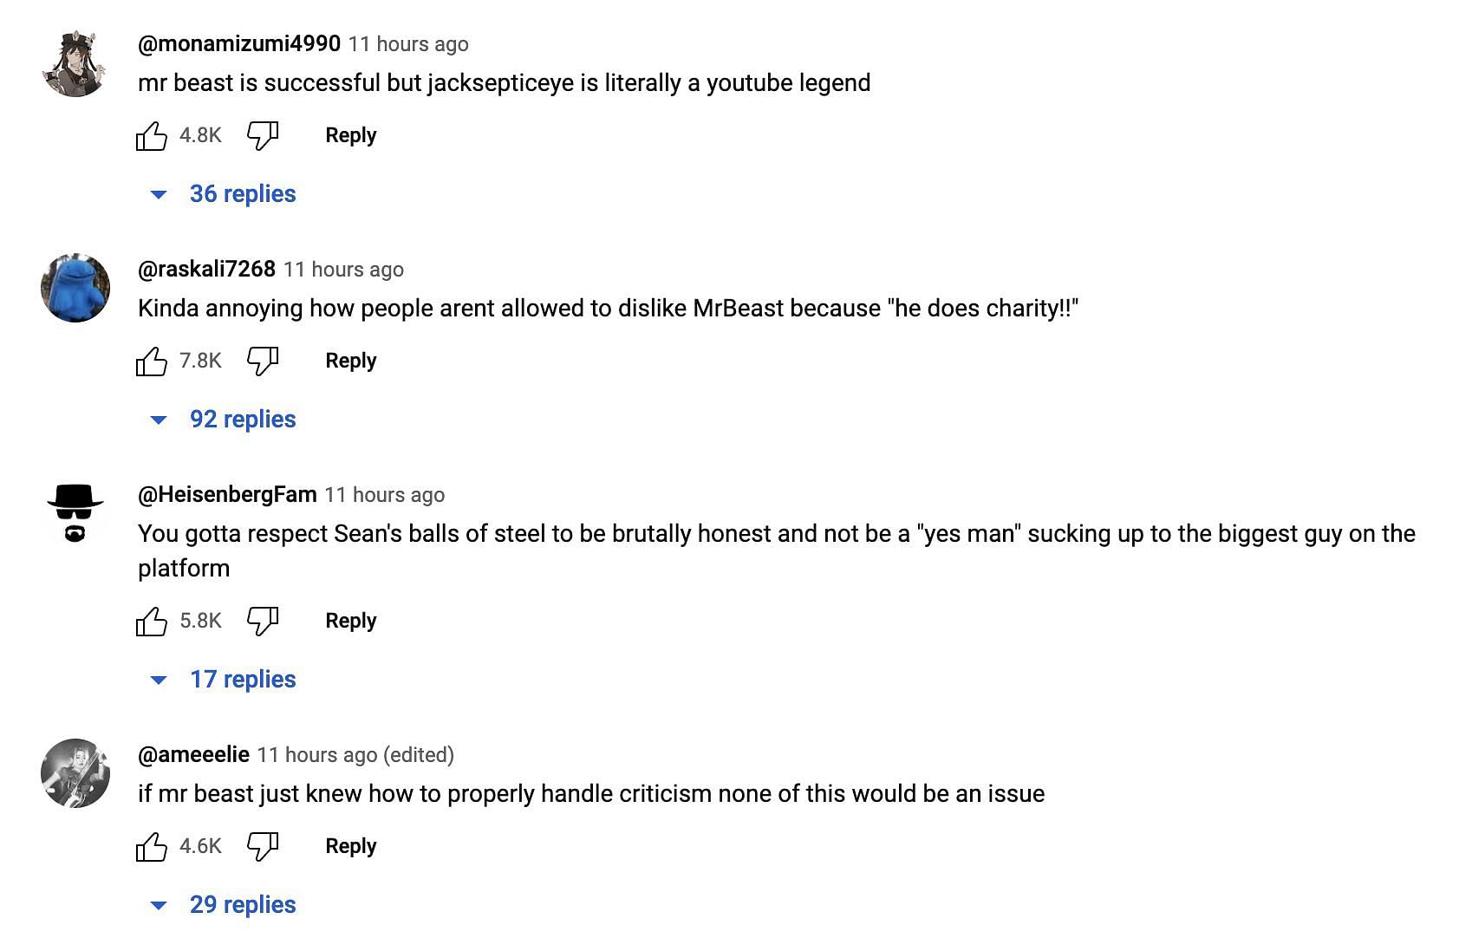Viewport: 1472px width, 938px height.
Task: Dislike the comment by @HeisenbergFam
Action: pyautogui.click(x=263, y=621)
